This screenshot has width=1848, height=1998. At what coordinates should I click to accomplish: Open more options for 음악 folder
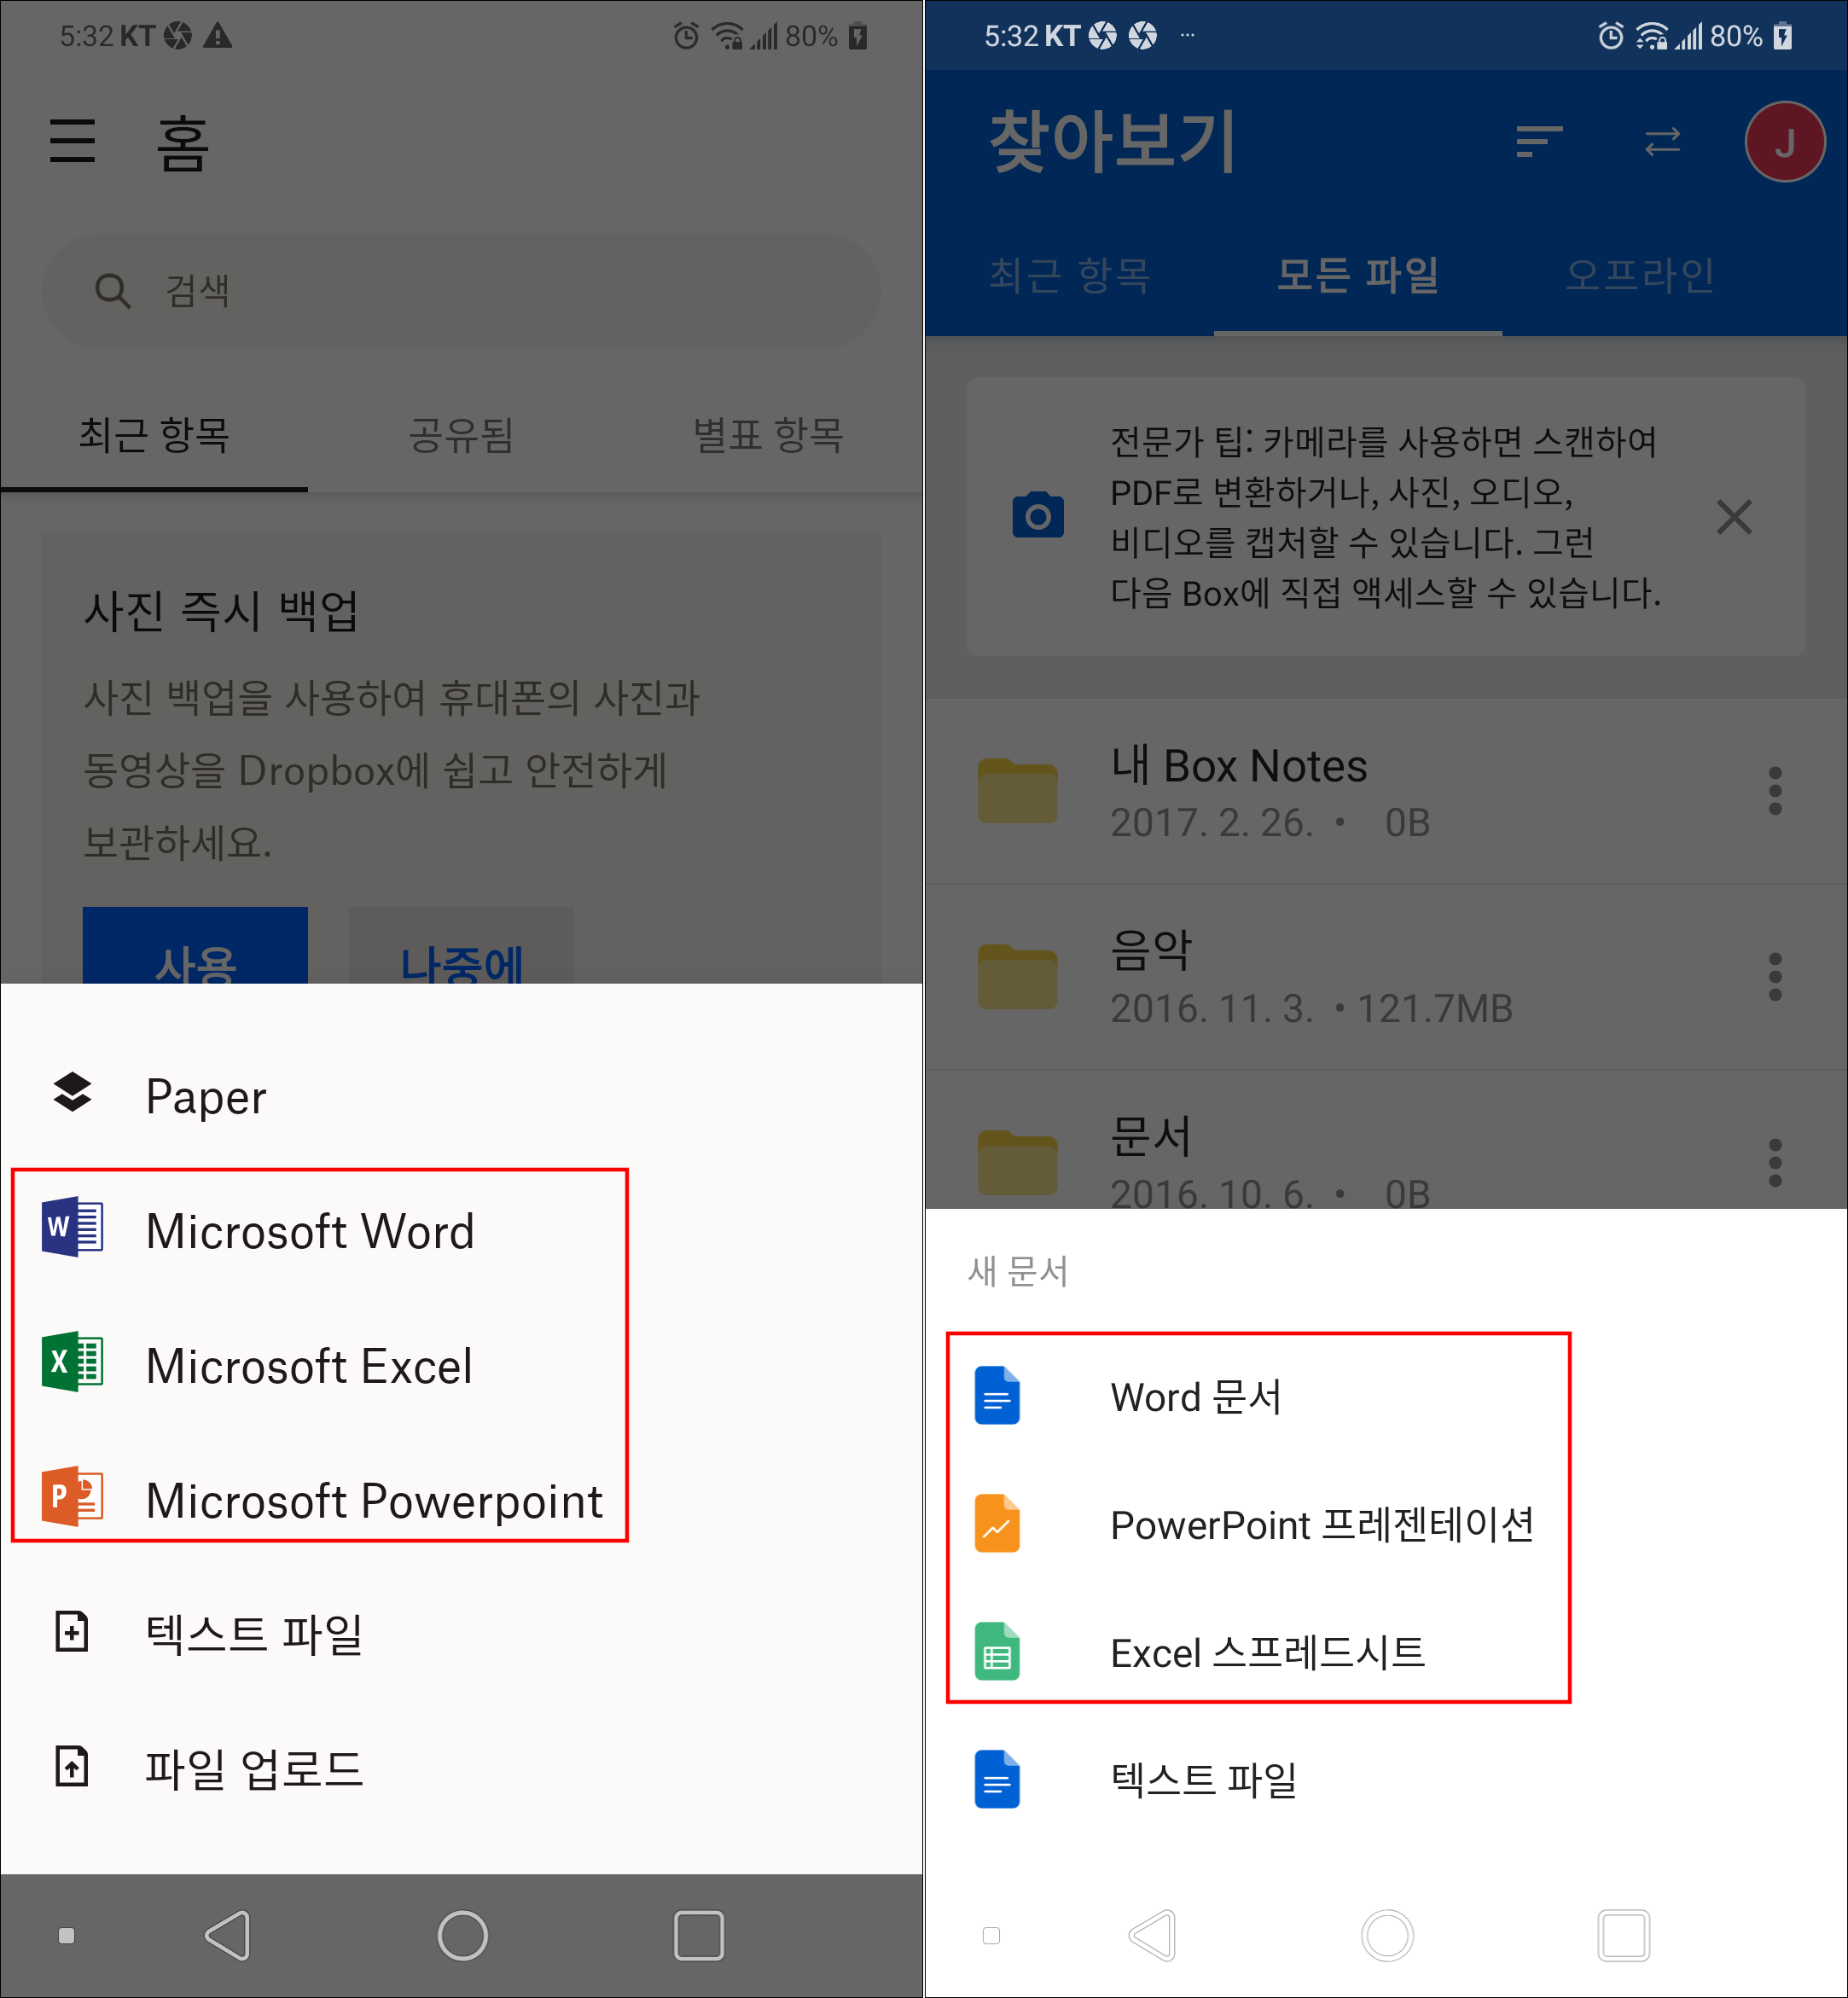1775,976
